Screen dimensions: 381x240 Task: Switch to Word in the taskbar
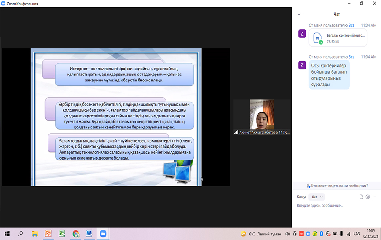pos(89,234)
